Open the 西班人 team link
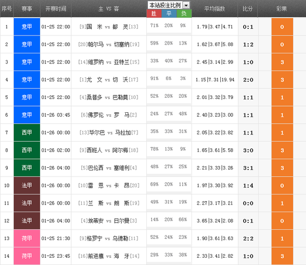The image size is (306, 265). pyautogui.click(x=95, y=150)
